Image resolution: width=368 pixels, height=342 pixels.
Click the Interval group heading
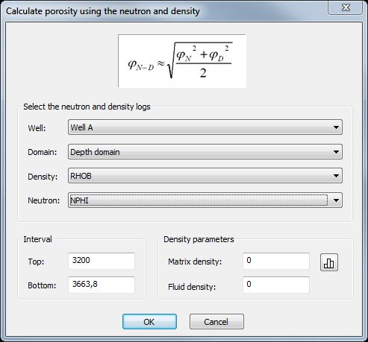pyautogui.click(x=37, y=239)
